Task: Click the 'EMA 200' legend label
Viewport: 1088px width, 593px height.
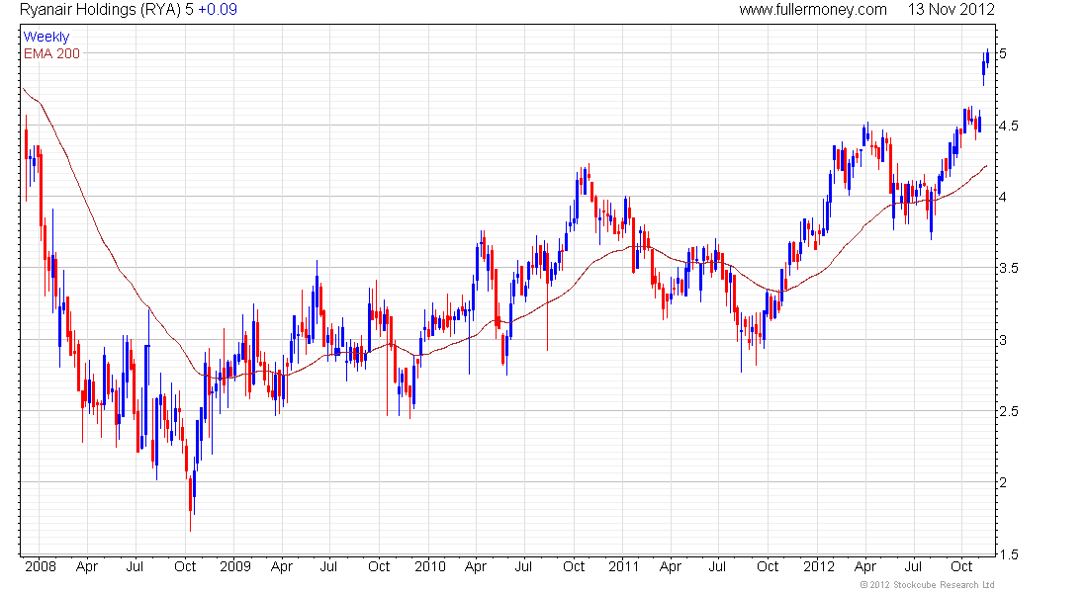Action: 51,53
